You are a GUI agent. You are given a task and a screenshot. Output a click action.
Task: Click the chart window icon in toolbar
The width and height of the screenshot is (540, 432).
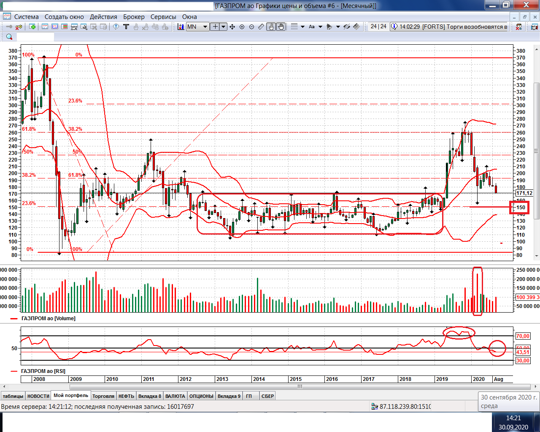click(x=55, y=27)
